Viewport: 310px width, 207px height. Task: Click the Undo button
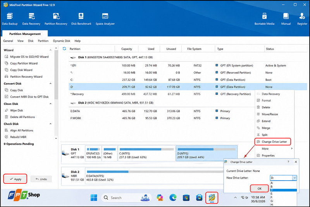(x=41, y=179)
